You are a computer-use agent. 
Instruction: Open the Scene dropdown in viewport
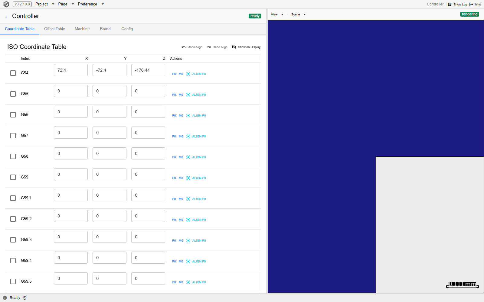[298, 14]
